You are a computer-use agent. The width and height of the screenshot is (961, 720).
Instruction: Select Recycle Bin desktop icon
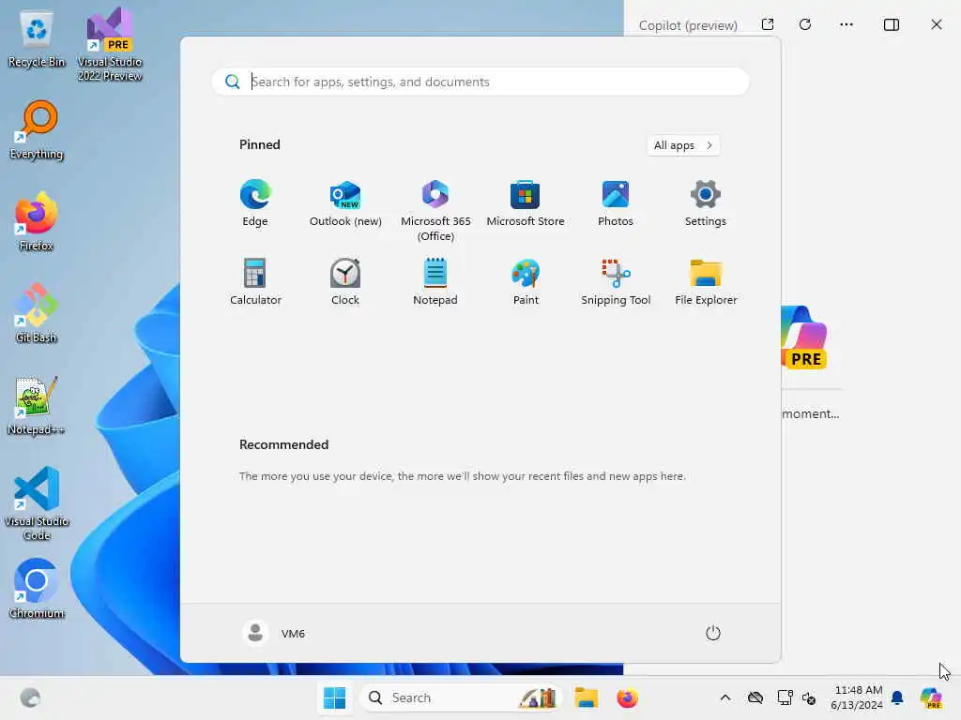click(37, 39)
